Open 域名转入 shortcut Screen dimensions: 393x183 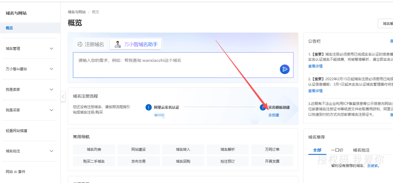[183, 149]
